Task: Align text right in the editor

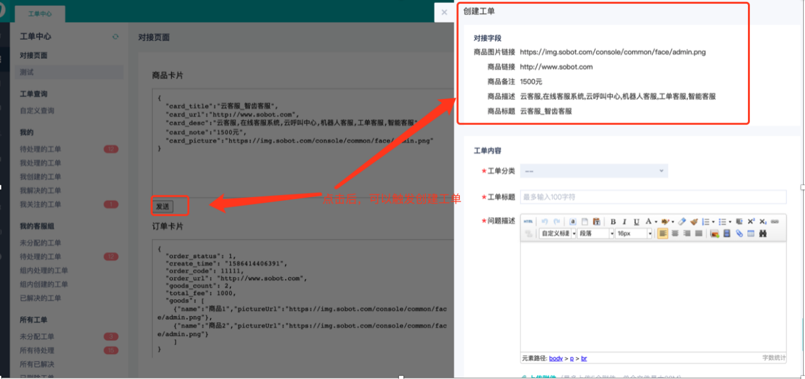Action: coord(686,233)
